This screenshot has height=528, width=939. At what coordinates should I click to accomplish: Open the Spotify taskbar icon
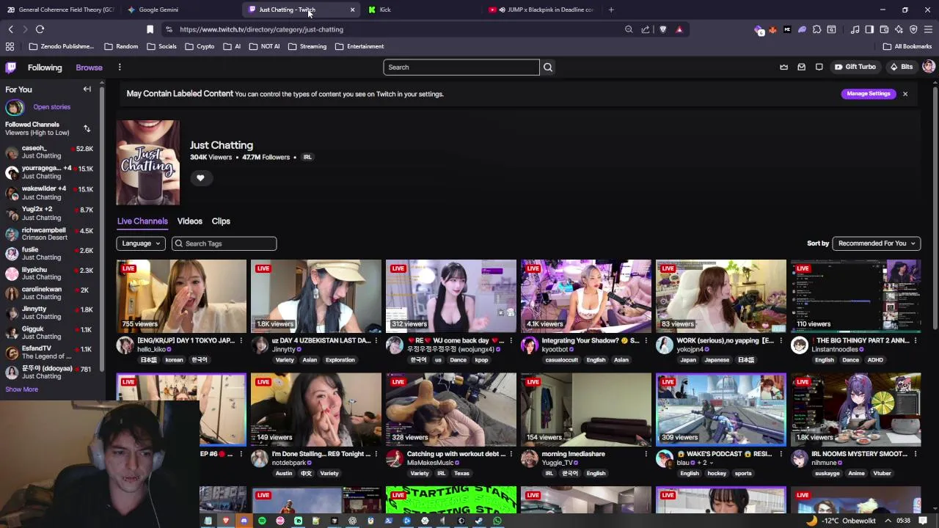point(262,521)
